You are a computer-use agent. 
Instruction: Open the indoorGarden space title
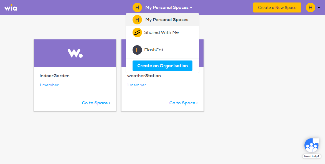(x=55, y=76)
